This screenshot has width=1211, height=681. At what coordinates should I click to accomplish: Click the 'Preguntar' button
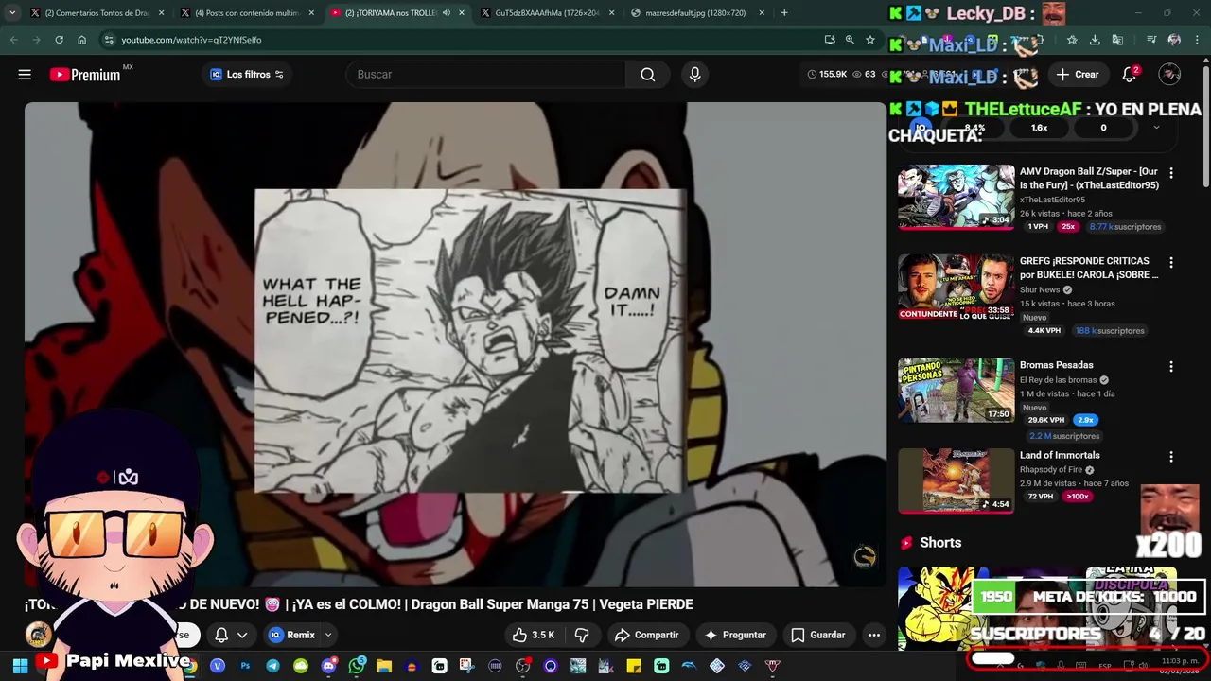pyautogui.click(x=735, y=635)
